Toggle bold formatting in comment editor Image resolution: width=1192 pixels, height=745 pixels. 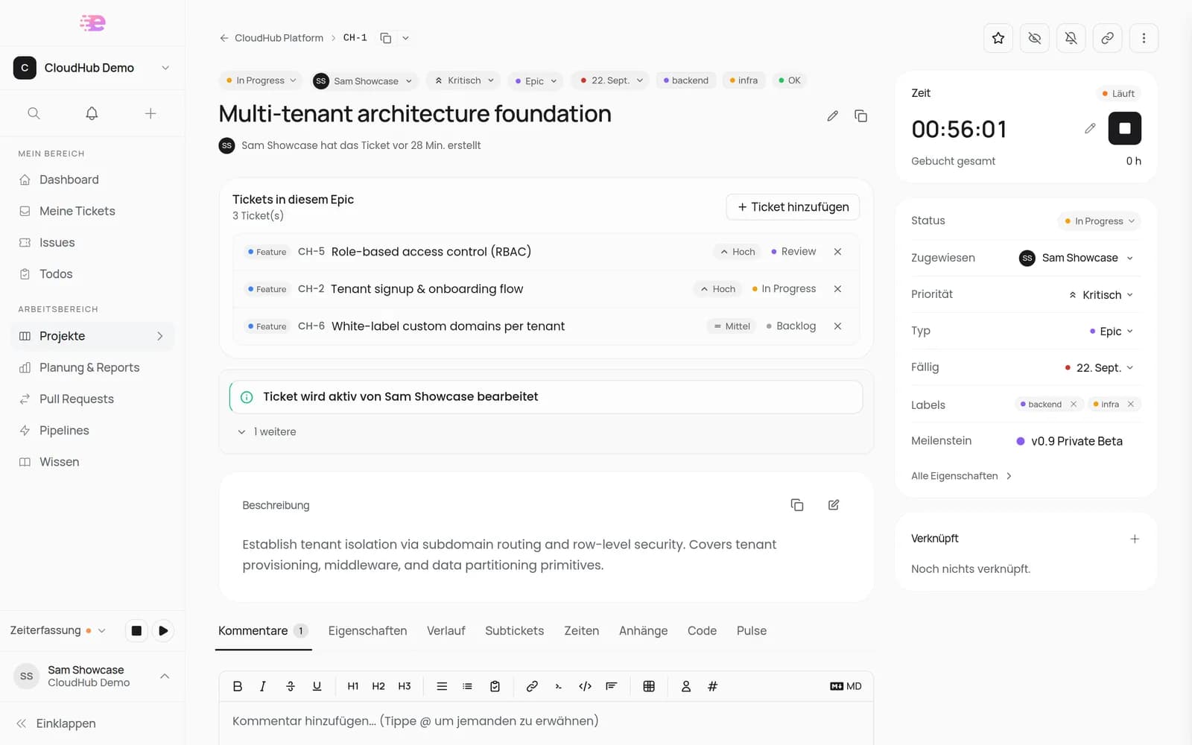[238, 686]
